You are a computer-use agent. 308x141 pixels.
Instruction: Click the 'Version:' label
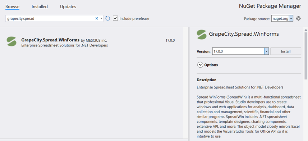tap(203, 51)
